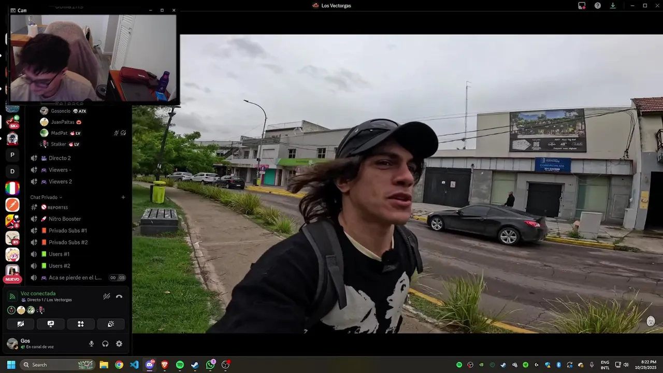Start an activity from voice panel
Viewport: 663px width, 373px height.
(81, 324)
